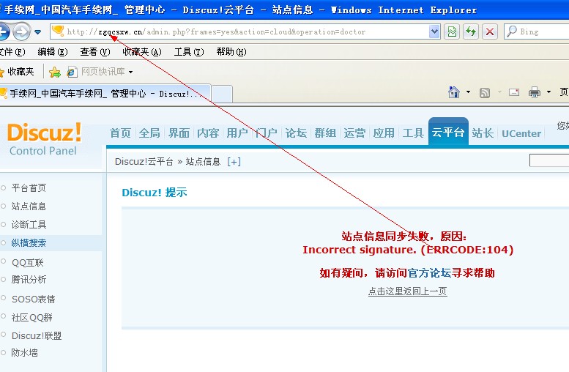Open 站点信息 in the sidebar
This screenshot has width=569, height=372.
(29, 207)
